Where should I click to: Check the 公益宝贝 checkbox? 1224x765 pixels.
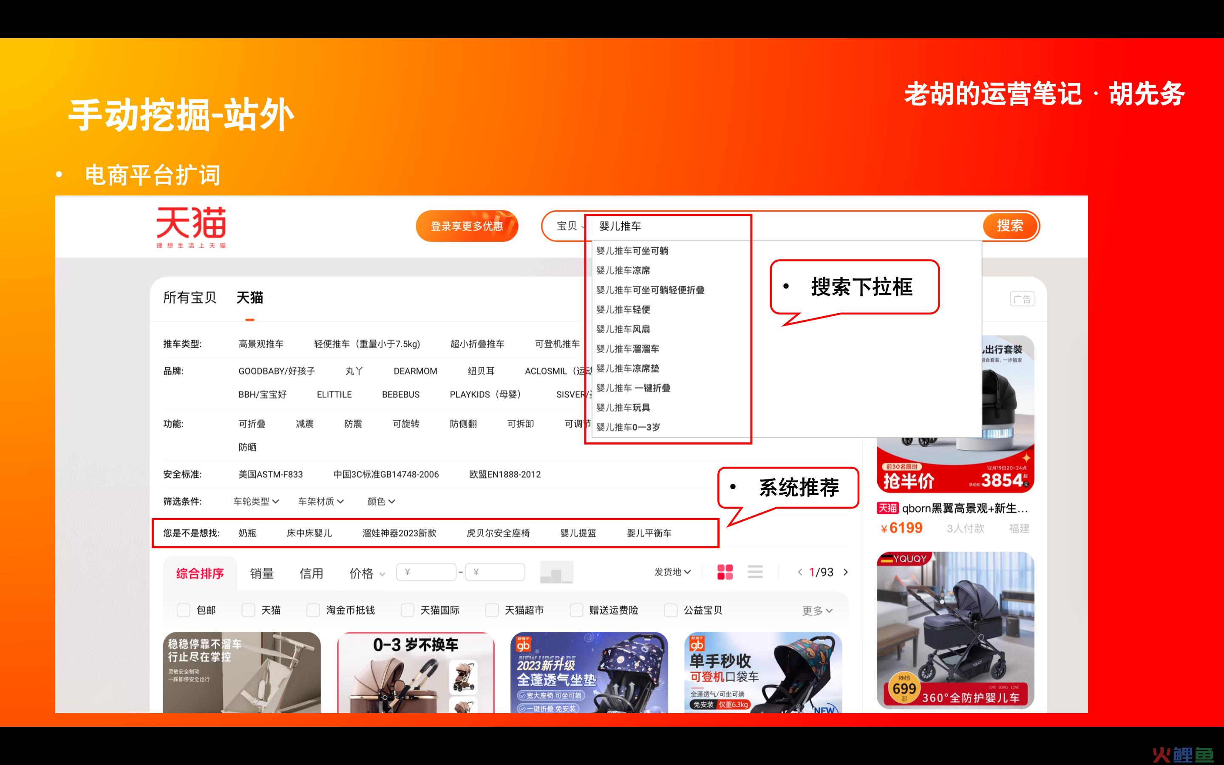click(x=671, y=610)
